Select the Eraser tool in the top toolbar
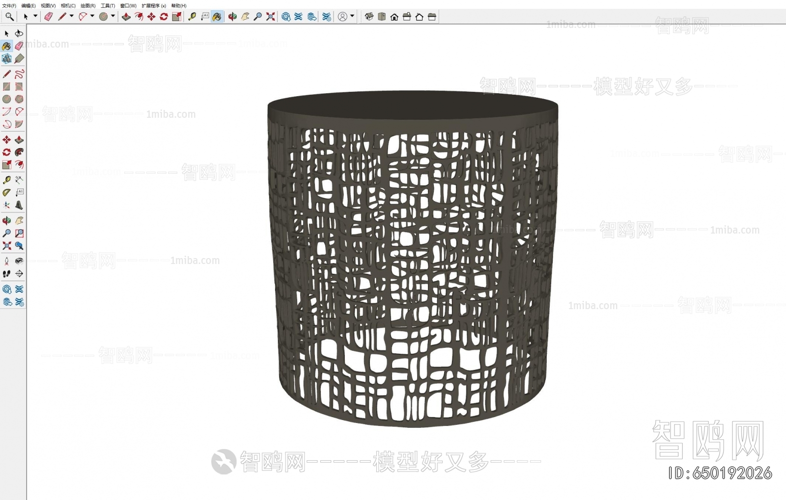The width and height of the screenshot is (786, 500). click(48, 17)
